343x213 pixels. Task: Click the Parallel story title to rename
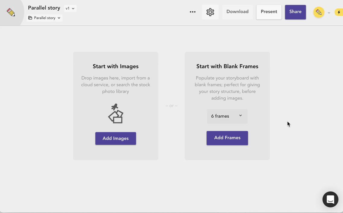(x=44, y=8)
